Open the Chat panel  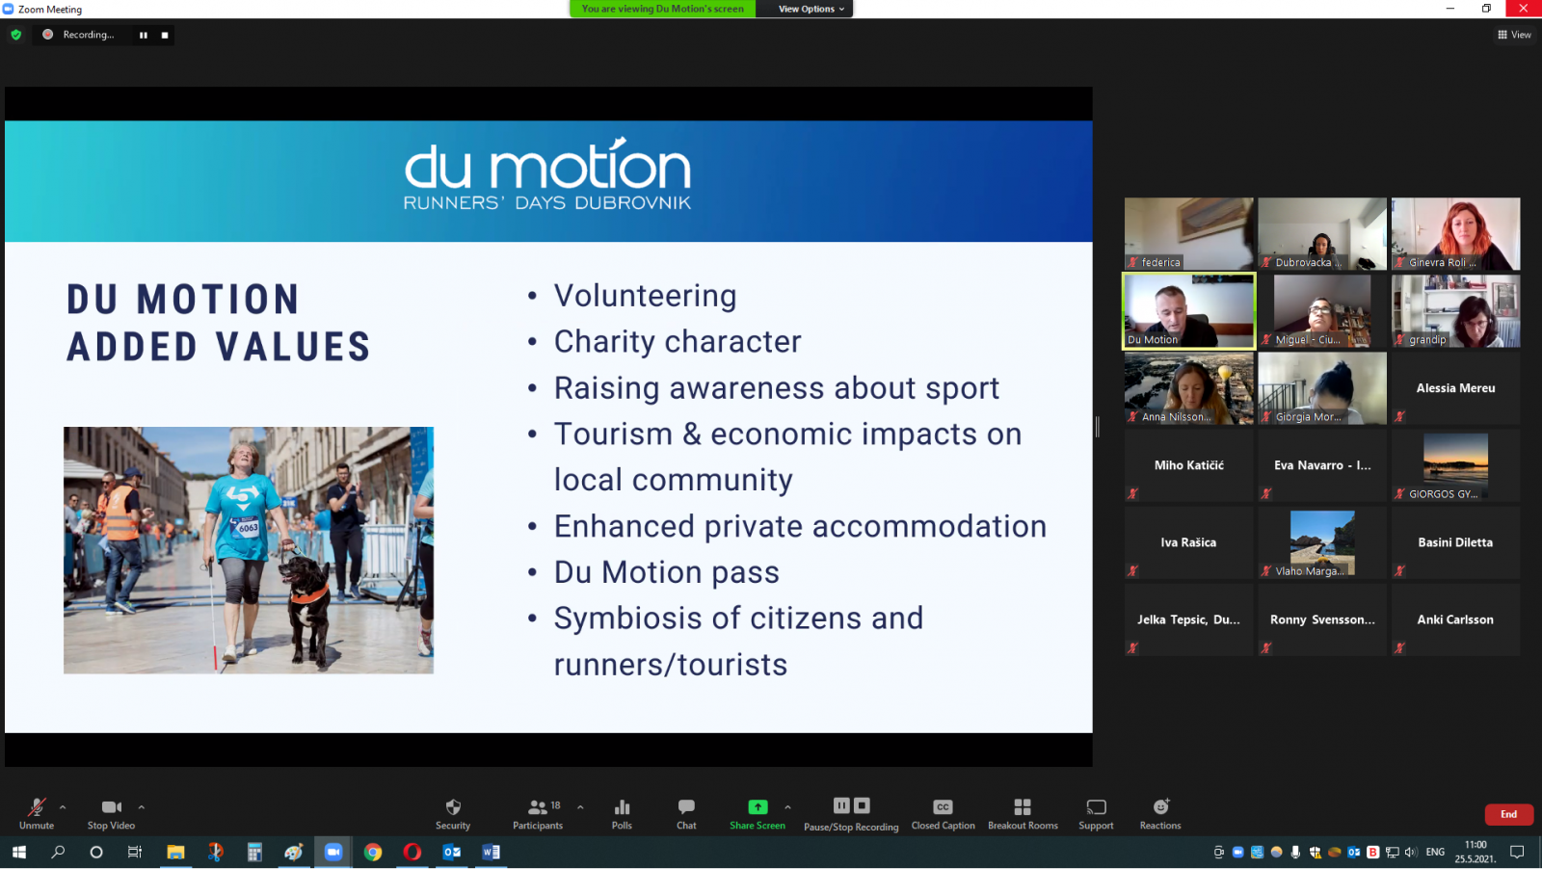(686, 813)
